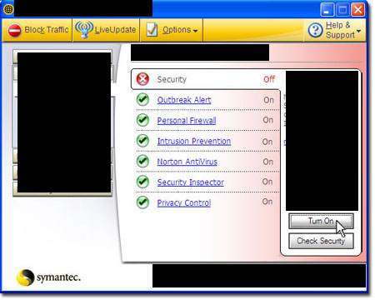The height and width of the screenshot is (300, 375).
Task: Click the On status of Privacy Control
Action: point(267,202)
